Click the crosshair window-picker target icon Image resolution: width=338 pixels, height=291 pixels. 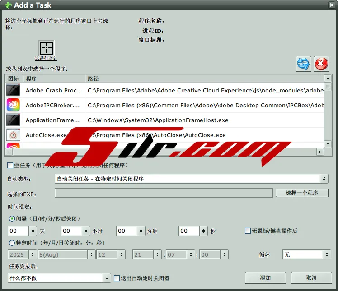tap(47, 48)
